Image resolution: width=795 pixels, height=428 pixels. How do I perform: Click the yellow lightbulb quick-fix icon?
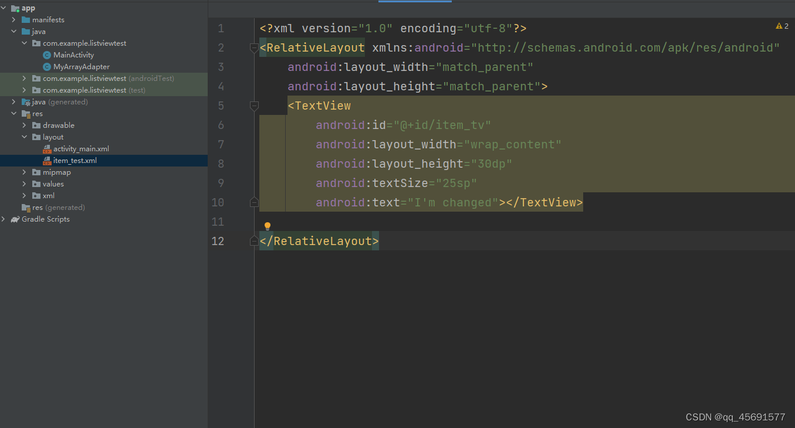click(x=268, y=226)
